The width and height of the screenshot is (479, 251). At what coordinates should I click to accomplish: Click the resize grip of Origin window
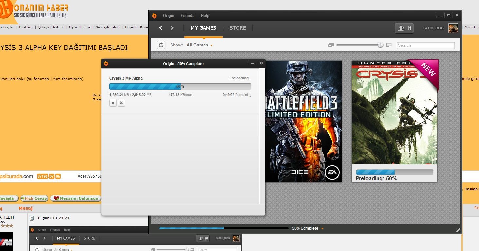pos(458,230)
